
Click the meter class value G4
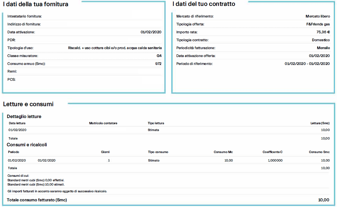(x=159, y=56)
